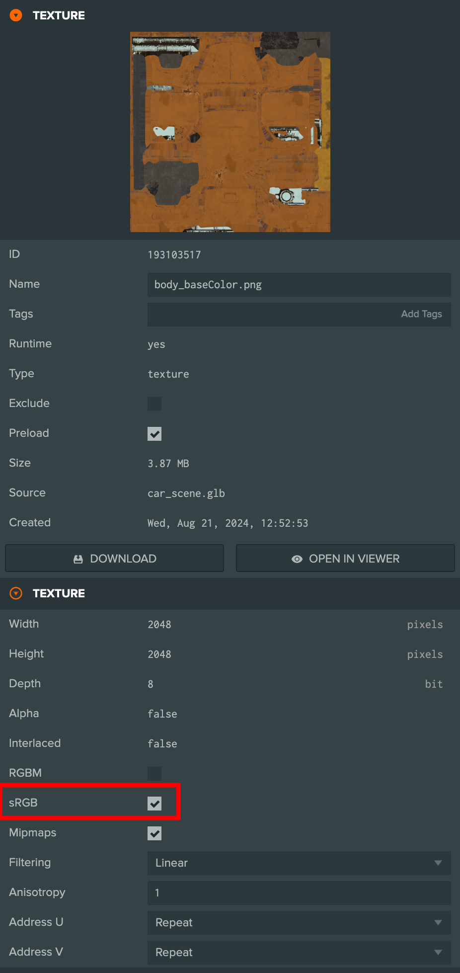Click the eye icon in OPEN IN VIEWER

pyautogui.click(x=297, y=559)
